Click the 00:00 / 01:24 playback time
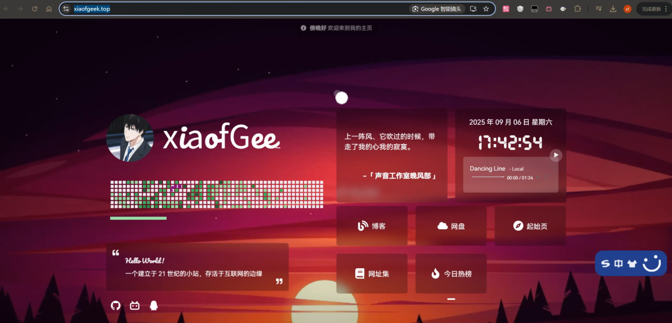 [520, 178]
